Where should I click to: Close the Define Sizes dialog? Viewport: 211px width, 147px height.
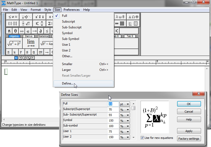coord(199,94)
